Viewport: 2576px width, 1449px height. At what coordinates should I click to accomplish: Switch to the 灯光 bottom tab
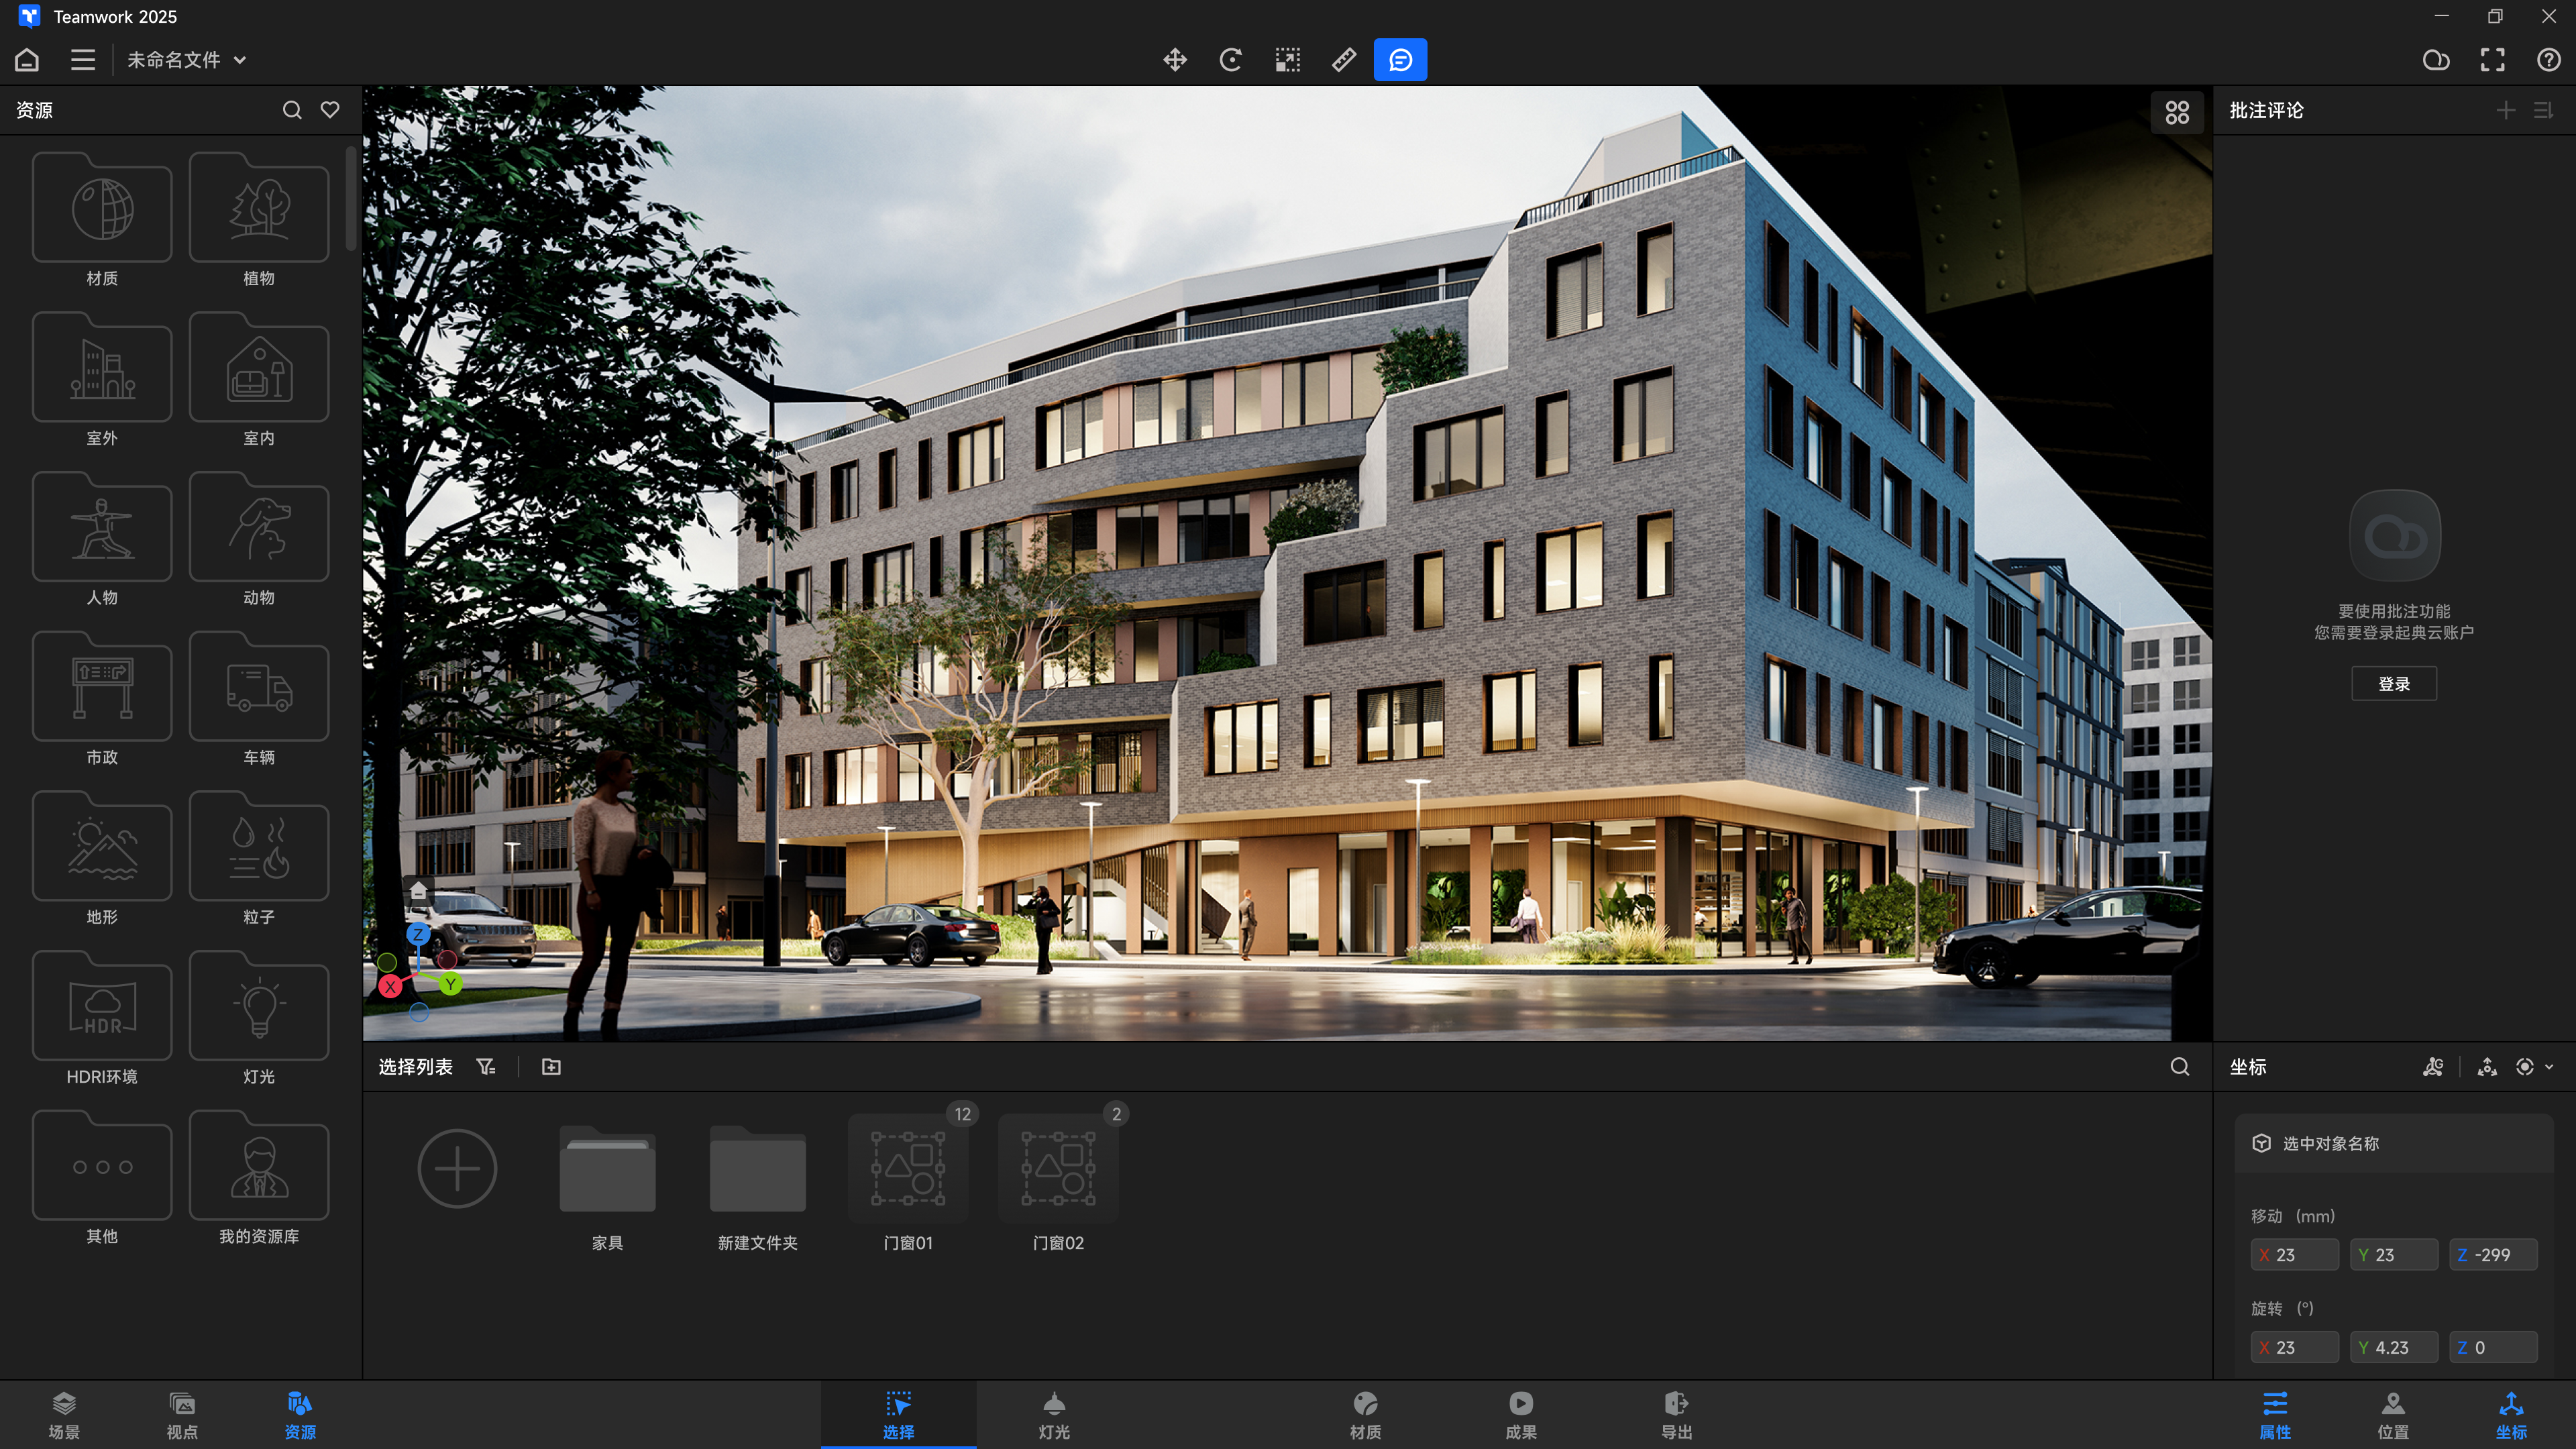point(1054,1415)
